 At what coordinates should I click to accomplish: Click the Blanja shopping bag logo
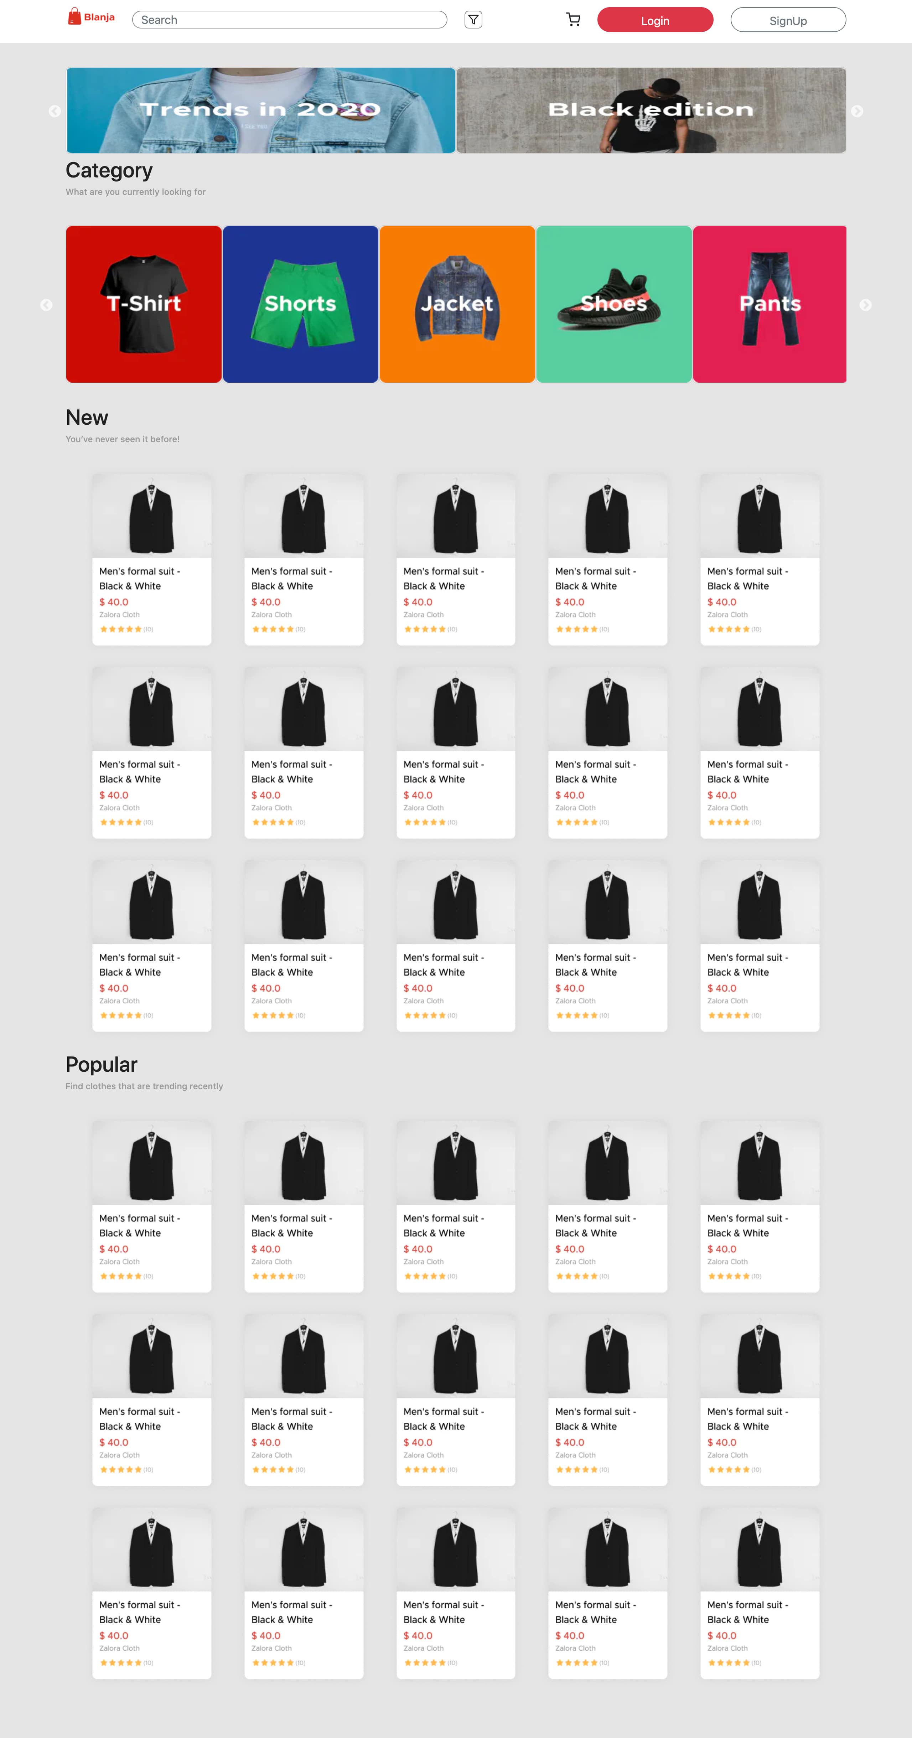click(x=91, y=17)
